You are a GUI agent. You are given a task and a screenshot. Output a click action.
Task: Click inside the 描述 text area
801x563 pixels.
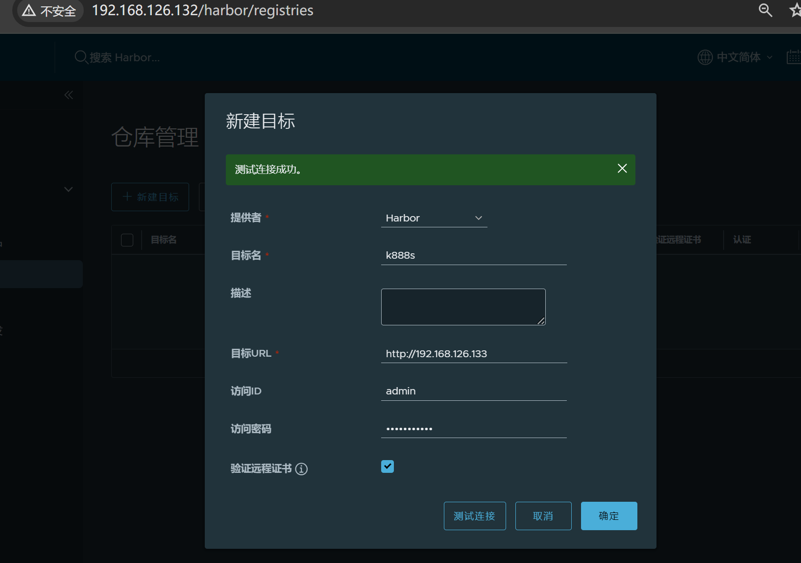coord(463,307)
